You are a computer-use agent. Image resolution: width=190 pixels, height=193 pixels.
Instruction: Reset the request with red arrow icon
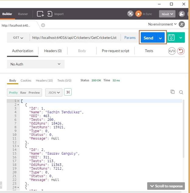click(181, 51)
